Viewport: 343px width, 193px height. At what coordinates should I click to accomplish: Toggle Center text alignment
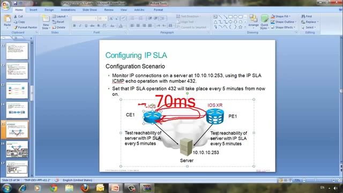(138, 26)
